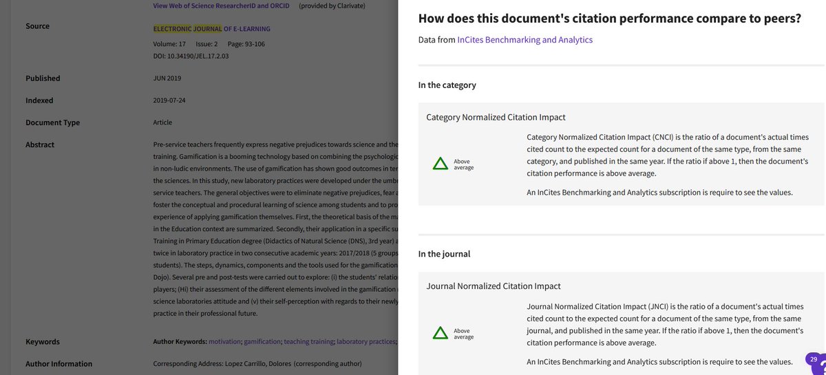Select the teaching training author keyword

(x=308, y=342)
